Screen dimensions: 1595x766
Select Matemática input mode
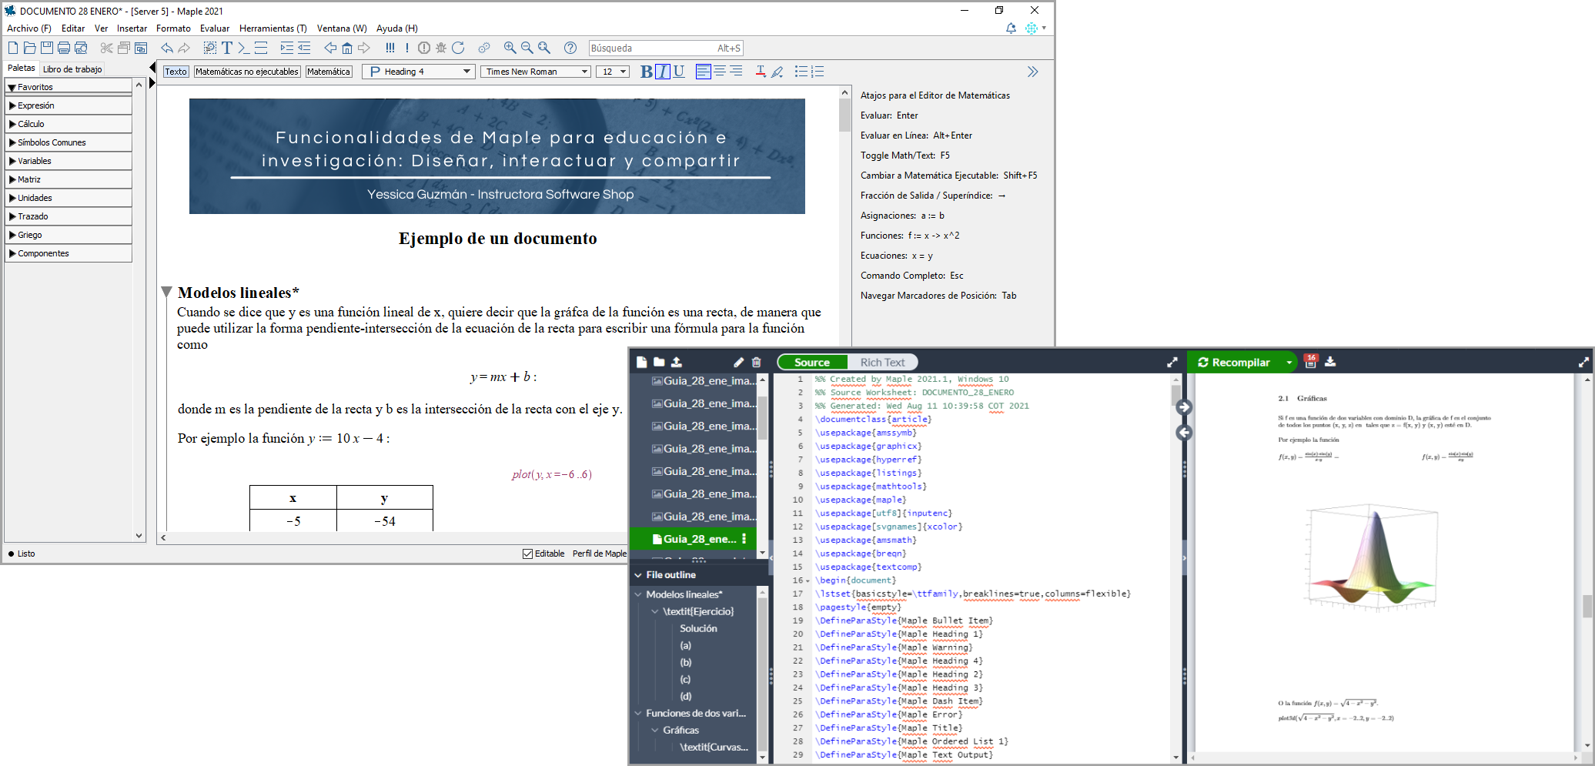click(329, 72)
